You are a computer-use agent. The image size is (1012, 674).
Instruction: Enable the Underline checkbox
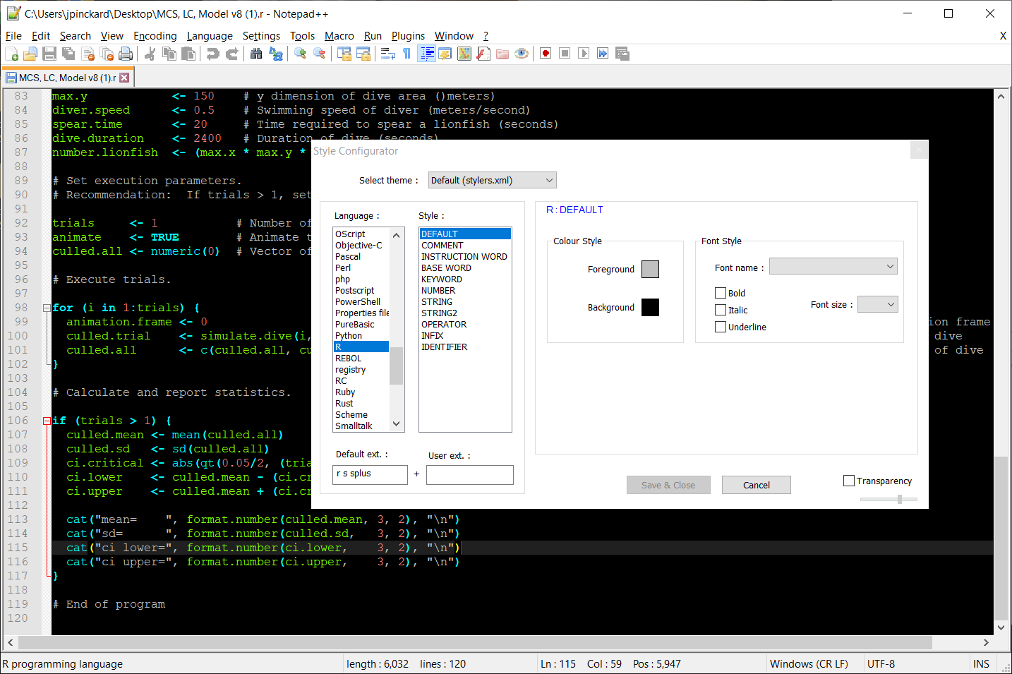721,327
